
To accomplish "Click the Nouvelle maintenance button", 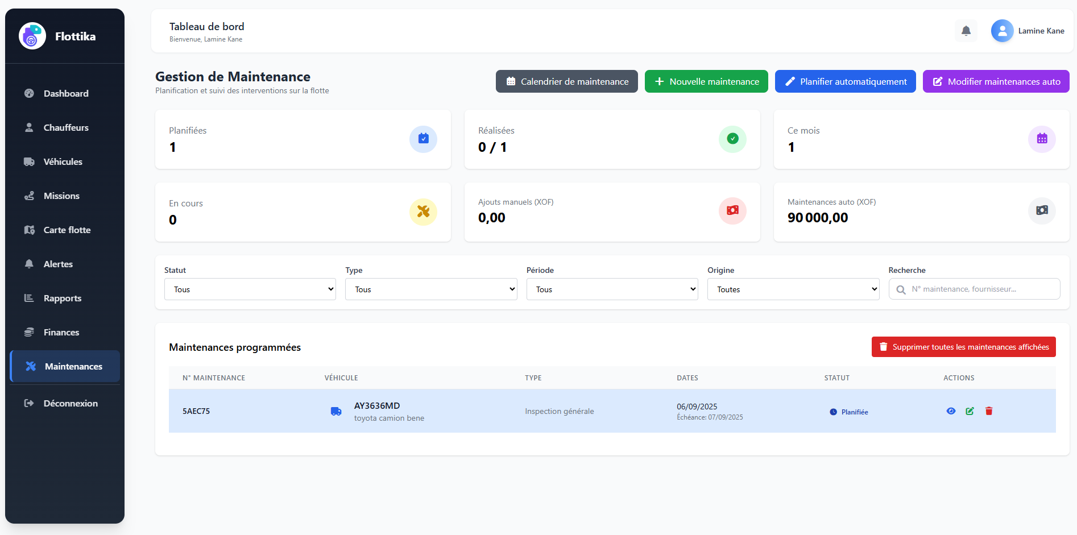I will pos(706,81).
